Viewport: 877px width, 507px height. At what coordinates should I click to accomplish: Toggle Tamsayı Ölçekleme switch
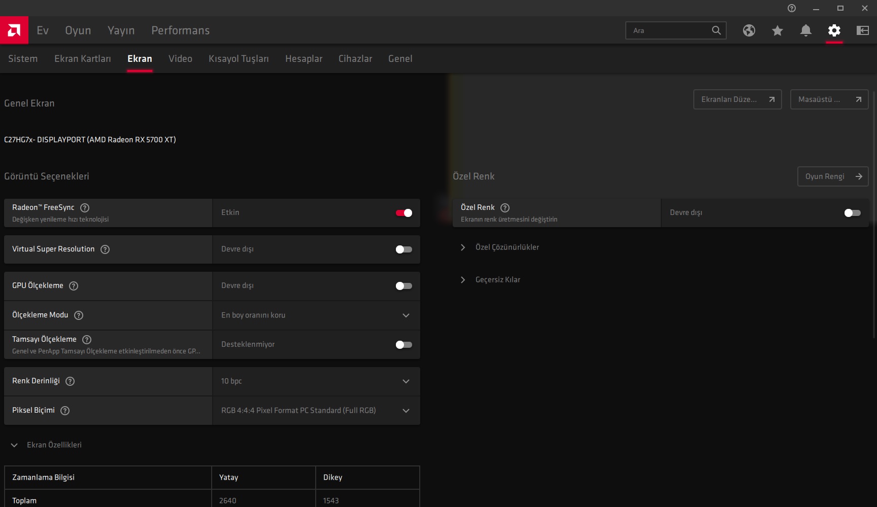404,345
